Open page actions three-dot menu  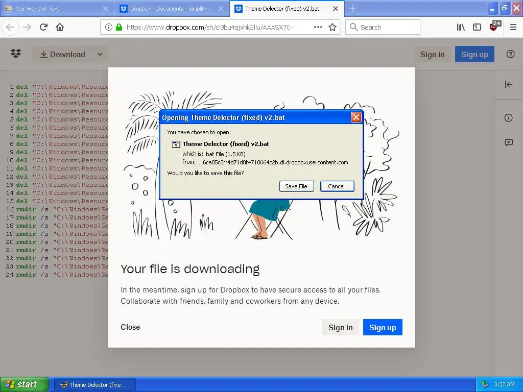pos(318,28)
